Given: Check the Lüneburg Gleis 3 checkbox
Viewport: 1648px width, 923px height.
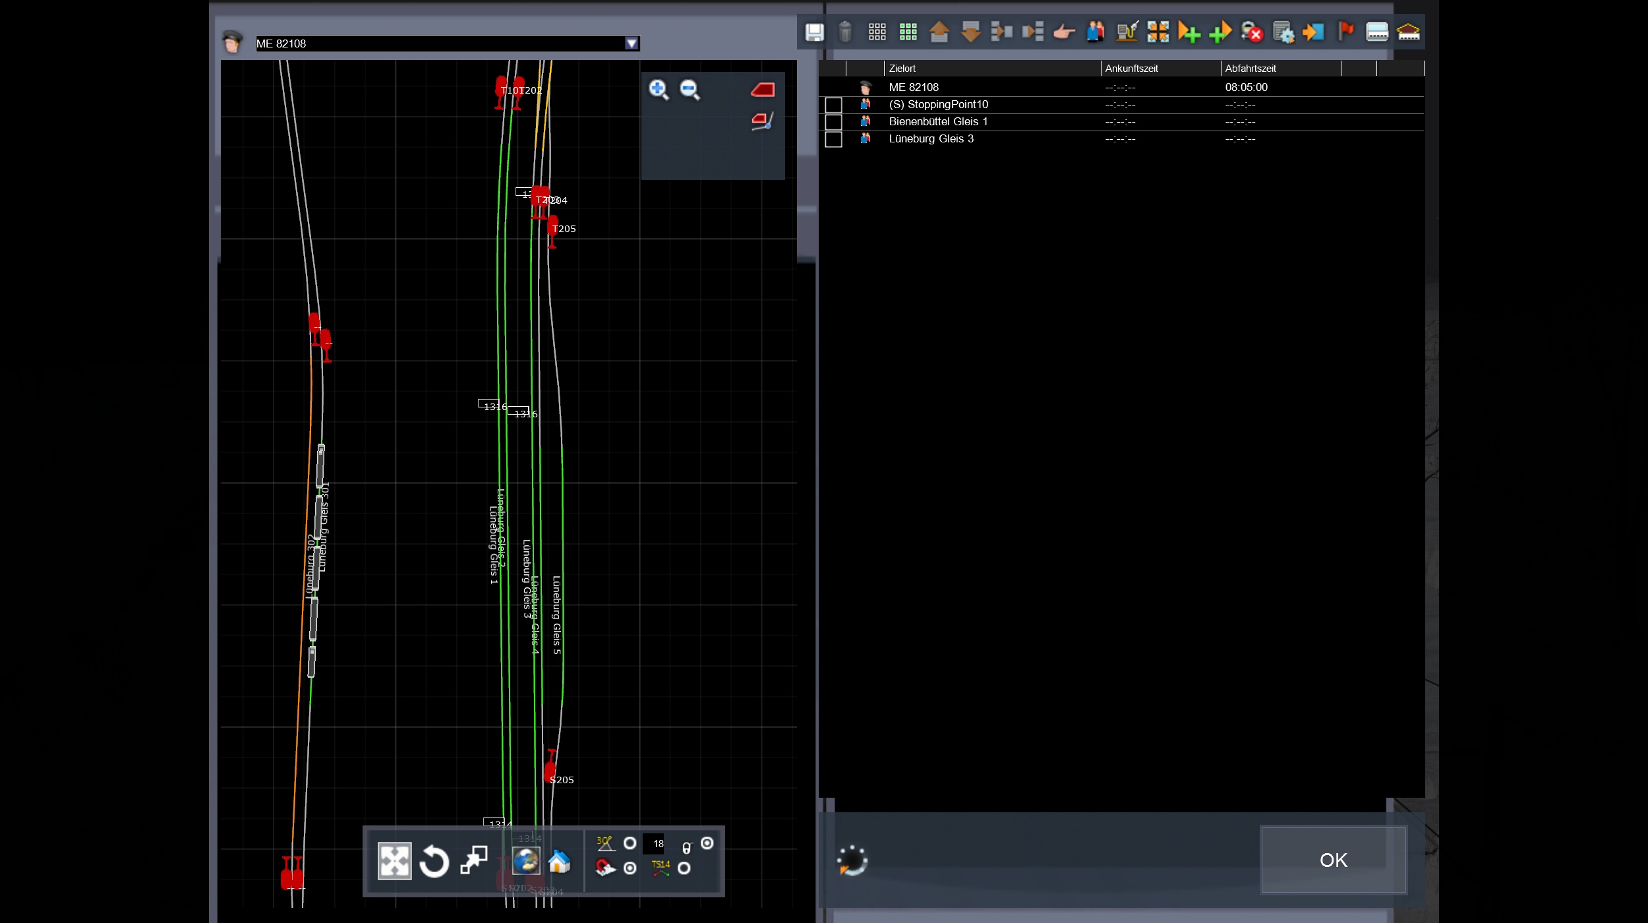Looking at the screenshot, I should coord(833,139).
